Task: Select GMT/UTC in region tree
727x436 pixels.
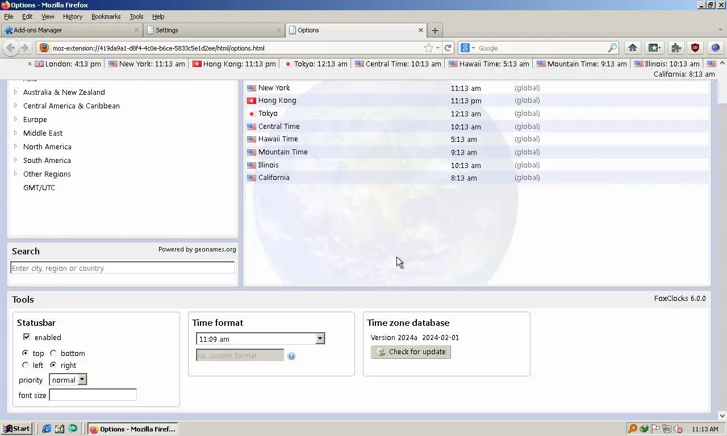Action: [x=39, y=187]
